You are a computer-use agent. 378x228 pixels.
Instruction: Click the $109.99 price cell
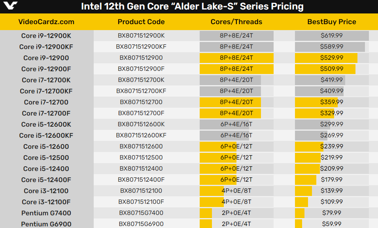(x=332, y=202)
